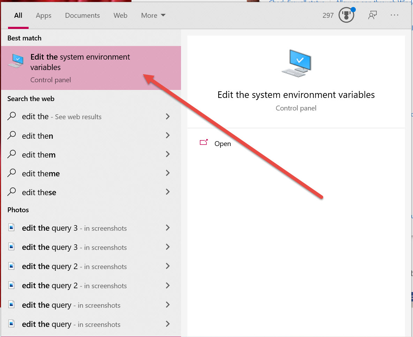Click the Microsoft Rewards medal icon
The height and width of the screenshot is (337, 413).
[x=346, y=15]
